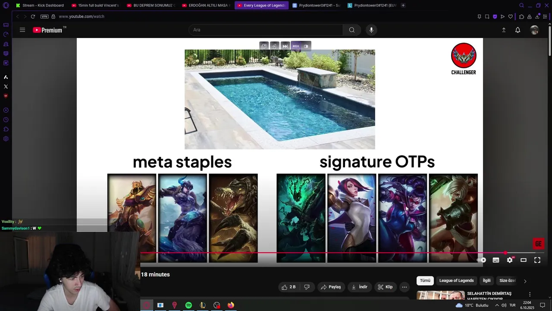The height and width of the screenshot is (311, 552).
Task: Click the İndir download button
Action: [x=359, y=287]
